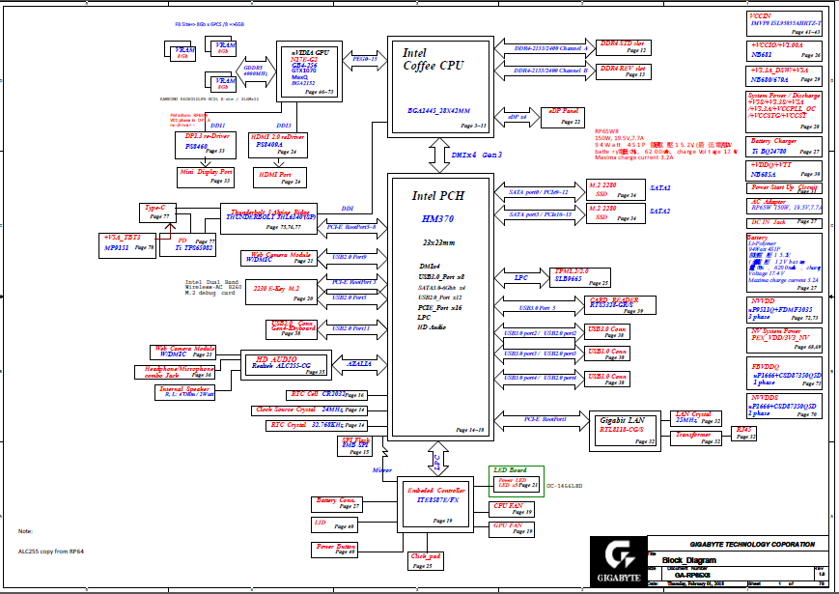The height and width of the screenshot is (594, 839).
Task: Click the +VCCIO/+V1.00A NB681 box
Action: [784, 50]
